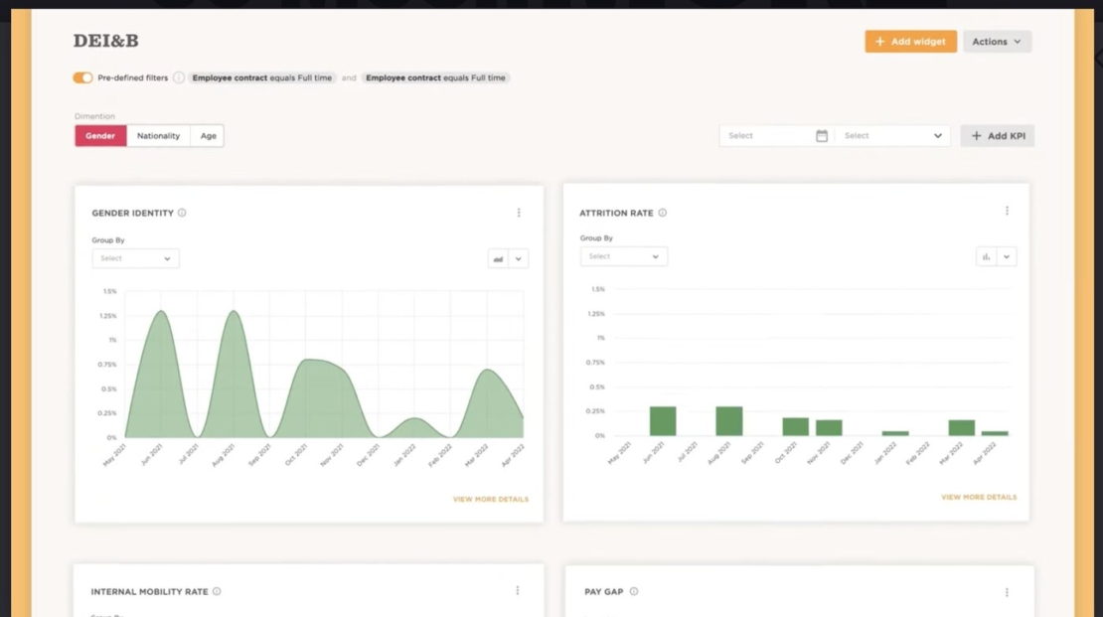Open the Internal Mobility Rate widget options menu
Screen dimensions: 1103x617
point(518,590)
